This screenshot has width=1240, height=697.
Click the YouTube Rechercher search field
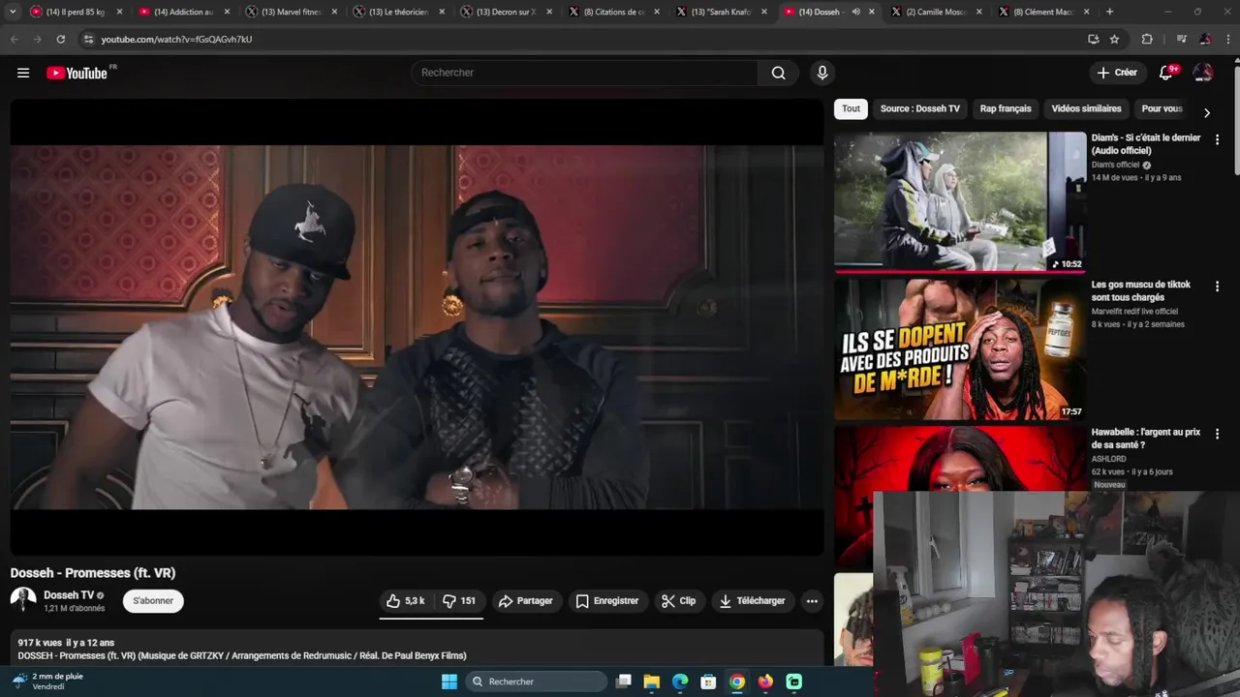click(x=586, y=73)
